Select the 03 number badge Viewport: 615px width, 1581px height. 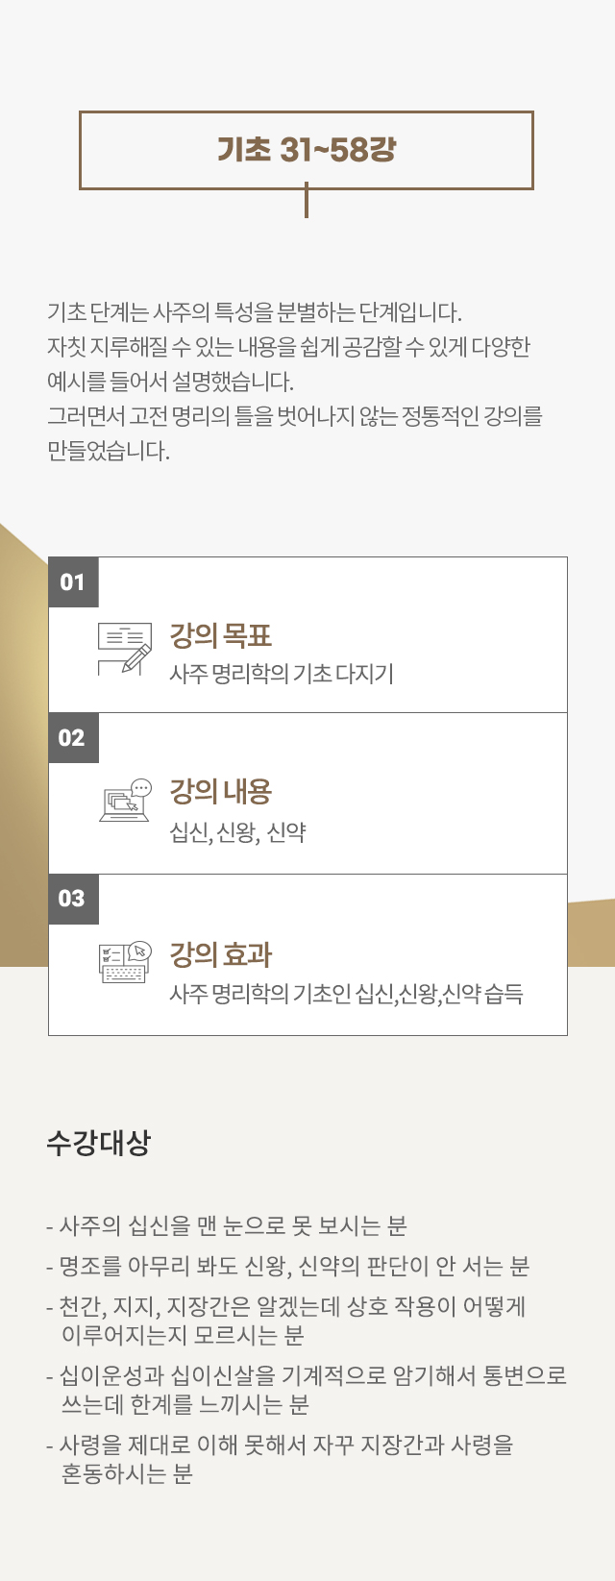pos(73,899)
